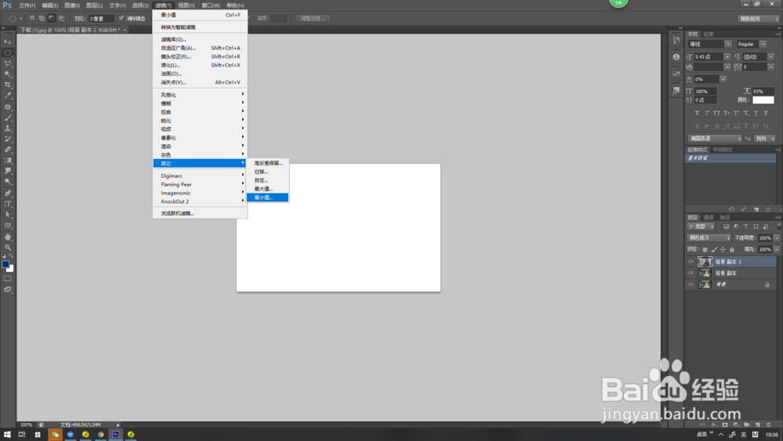Select the Elliptical Marquee tool
This screenshot has width=783, height=441.
click(8, 52)
